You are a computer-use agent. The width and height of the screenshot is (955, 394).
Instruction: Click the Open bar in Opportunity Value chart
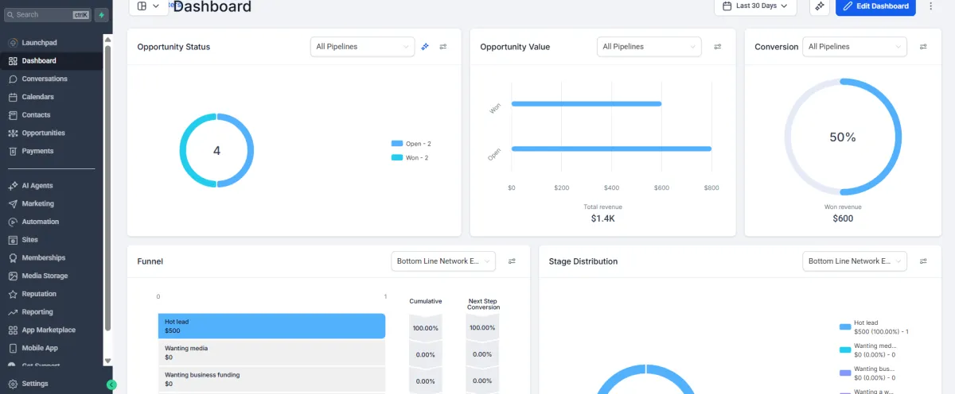point(611,149)
